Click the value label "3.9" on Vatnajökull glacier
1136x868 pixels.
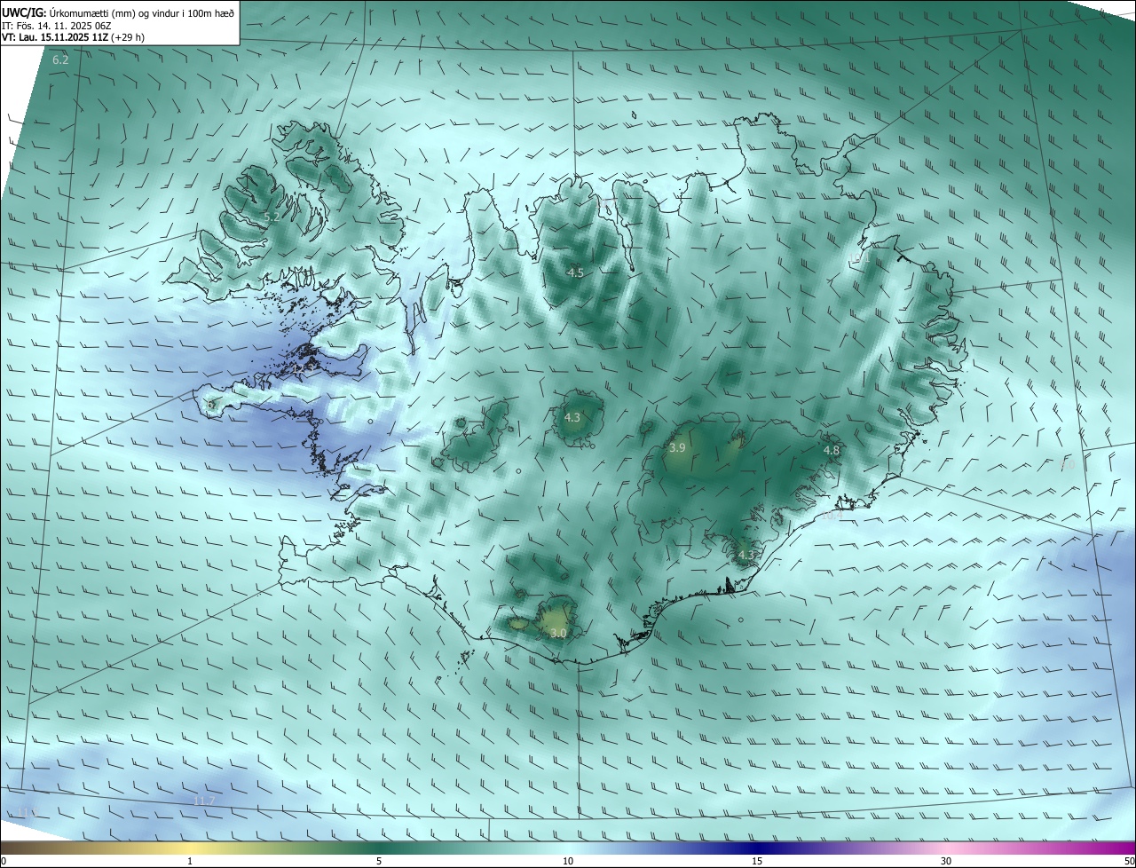677,448
